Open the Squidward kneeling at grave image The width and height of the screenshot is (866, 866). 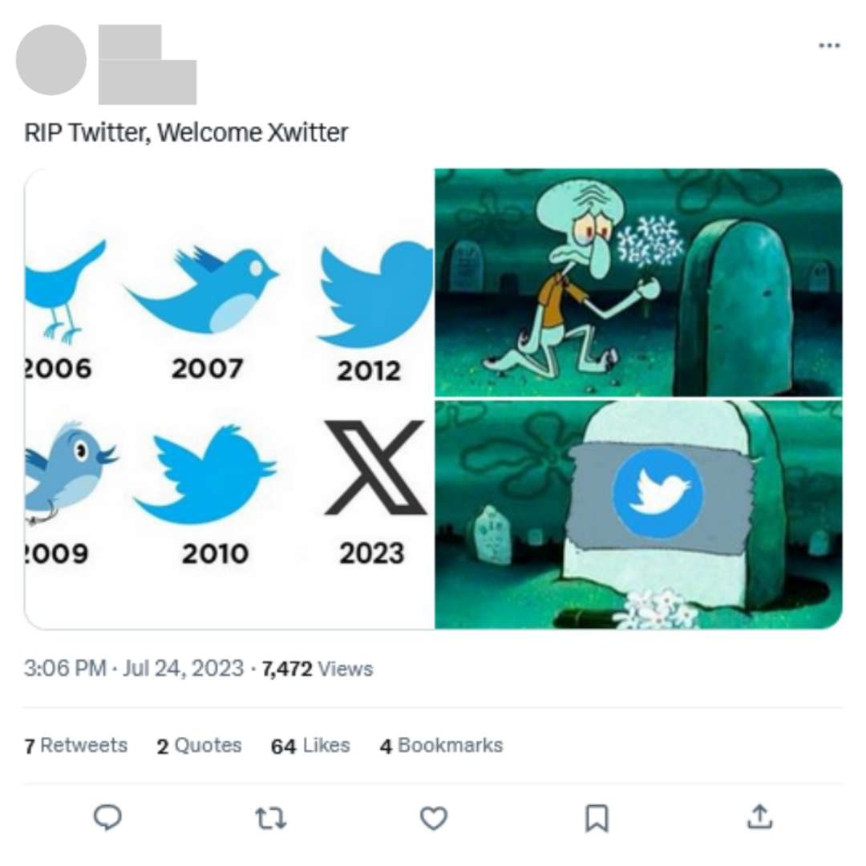pos(638,282)
